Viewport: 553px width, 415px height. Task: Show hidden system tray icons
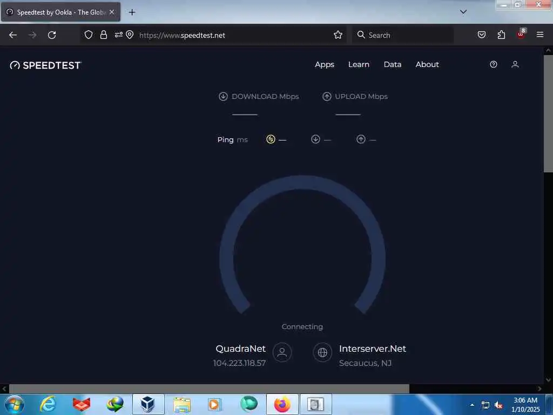472,405
